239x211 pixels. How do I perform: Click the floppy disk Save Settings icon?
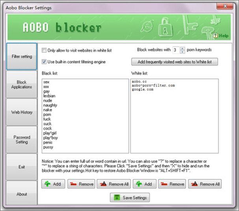117,198
